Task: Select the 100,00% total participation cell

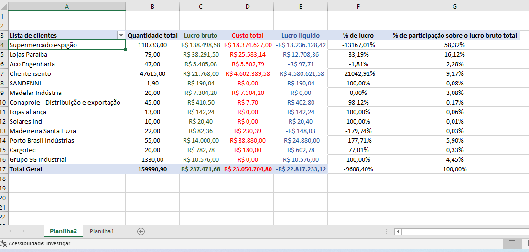Action: [455, 169]
